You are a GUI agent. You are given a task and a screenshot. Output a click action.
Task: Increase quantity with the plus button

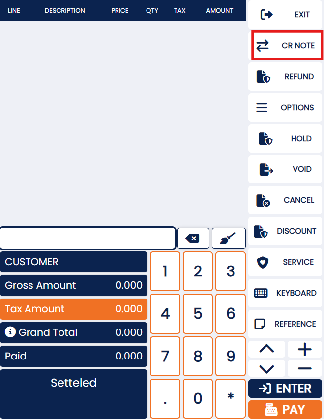click(x=305, y=349)
